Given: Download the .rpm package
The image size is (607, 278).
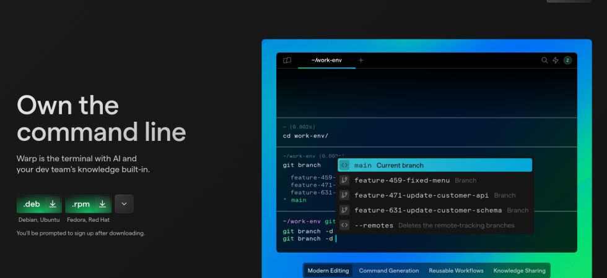Looking at the screenshot, I should (88, 204).
